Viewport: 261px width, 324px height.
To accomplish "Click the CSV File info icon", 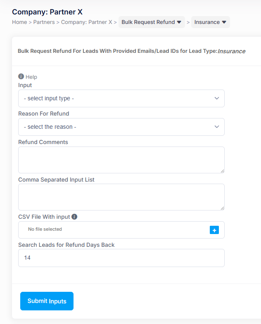I will point(74,216).
